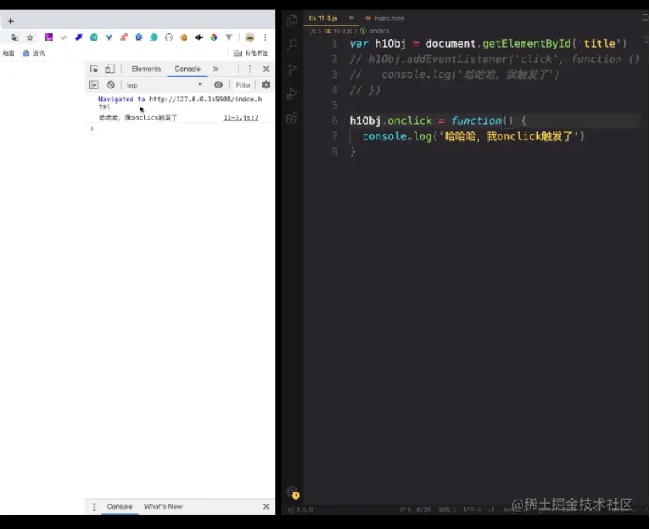Click the getElementById call on line 1

tap(526, 44)
